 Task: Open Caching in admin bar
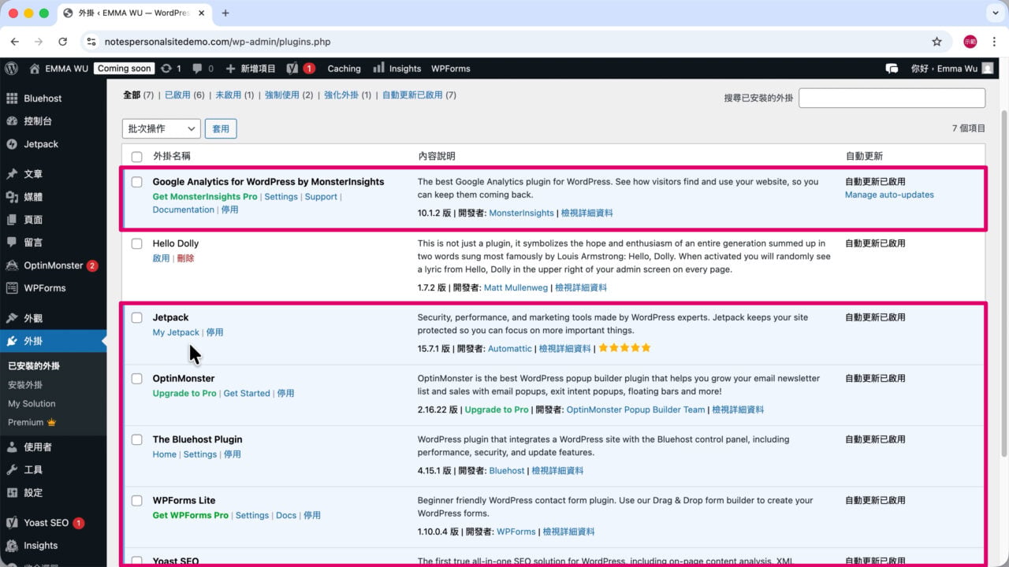coord(344,69)
